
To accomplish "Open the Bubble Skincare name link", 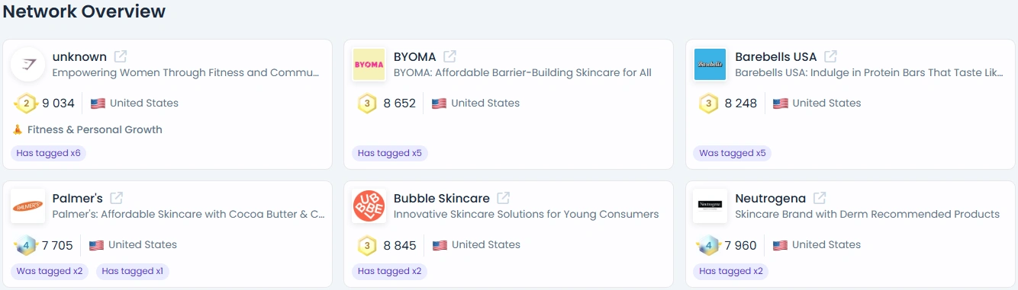I will click(x=442, y=198).
